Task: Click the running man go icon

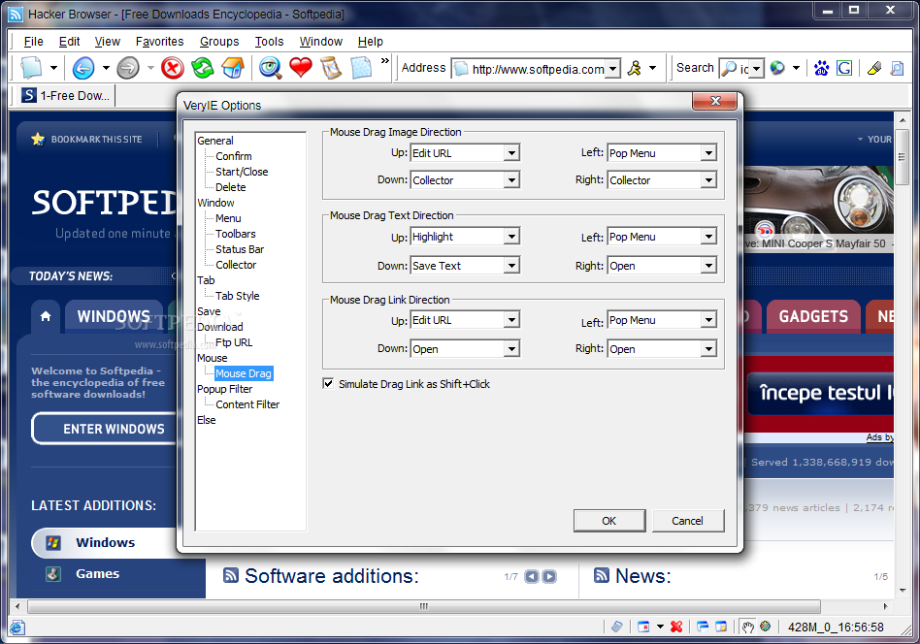Action: point(635,68)
